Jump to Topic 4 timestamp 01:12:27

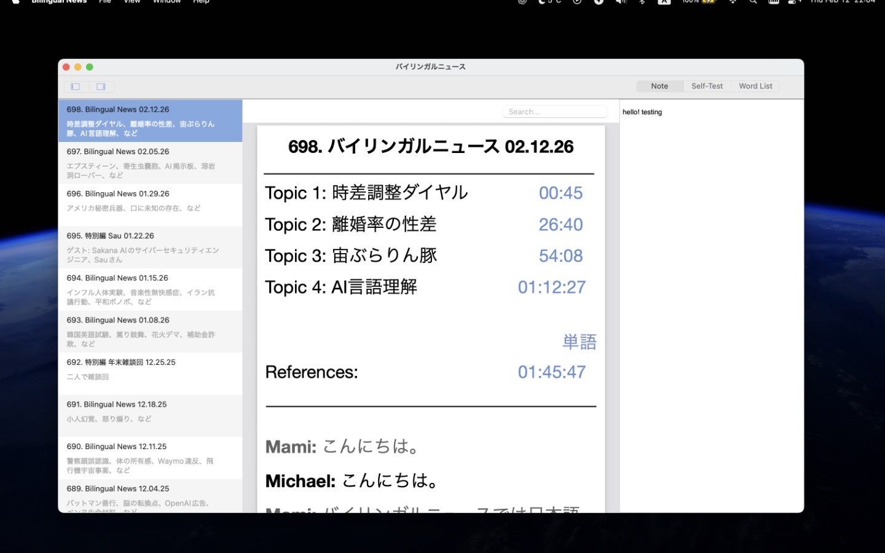(551, 287)
